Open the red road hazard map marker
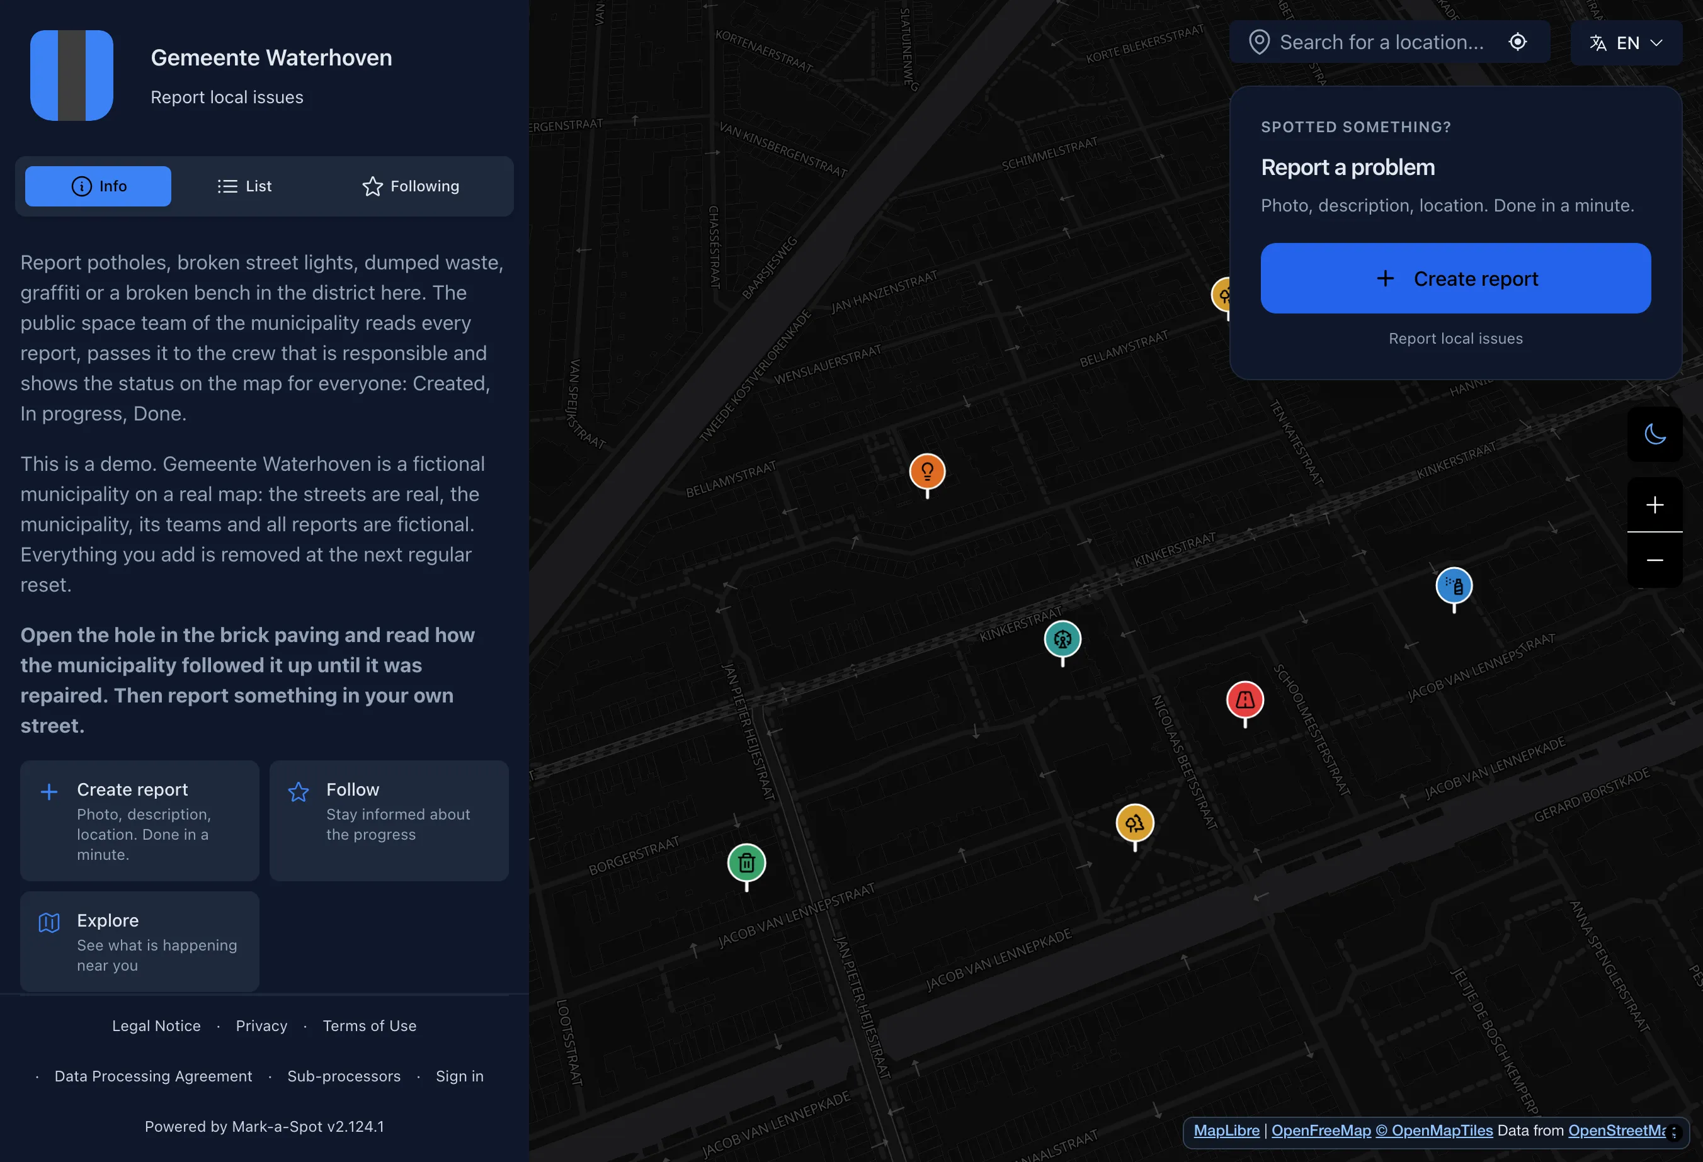This screenshot has height=1162, width=1703. (x=1245, y=700)
